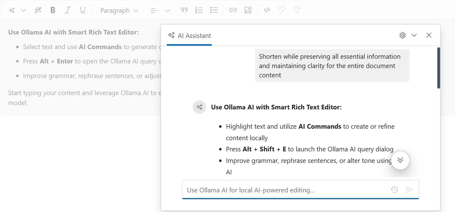The height and width of the screenshot is (212, 455).
Task: Toggle underline formatting
Action: click(83, 10)
